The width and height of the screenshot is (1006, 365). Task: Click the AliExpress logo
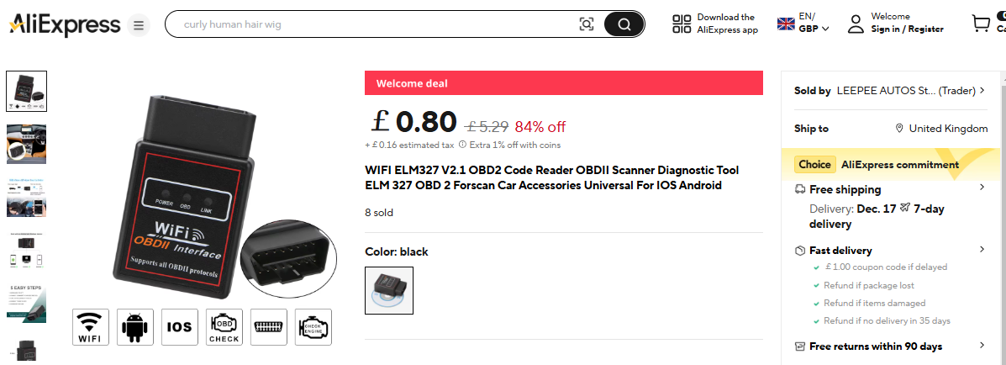(x=64, y=24)
